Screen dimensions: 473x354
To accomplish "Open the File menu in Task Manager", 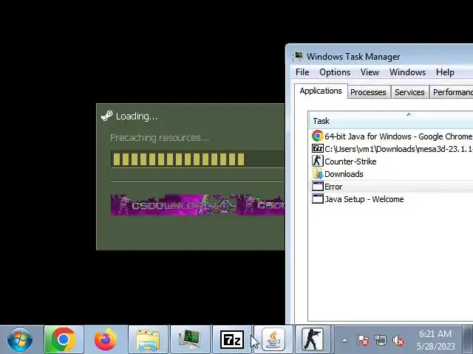I will (x=302, y=72).
